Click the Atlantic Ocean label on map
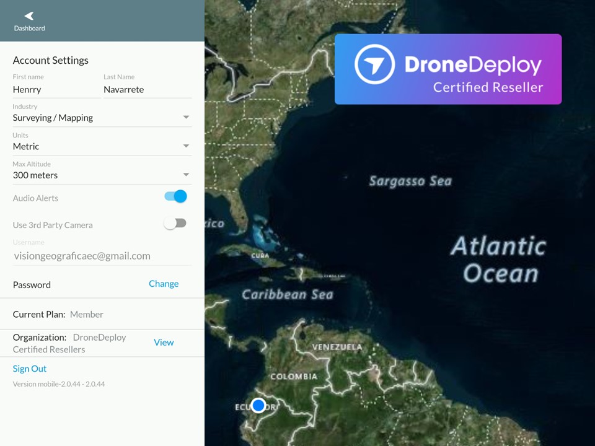 click(x=500, y=260)
